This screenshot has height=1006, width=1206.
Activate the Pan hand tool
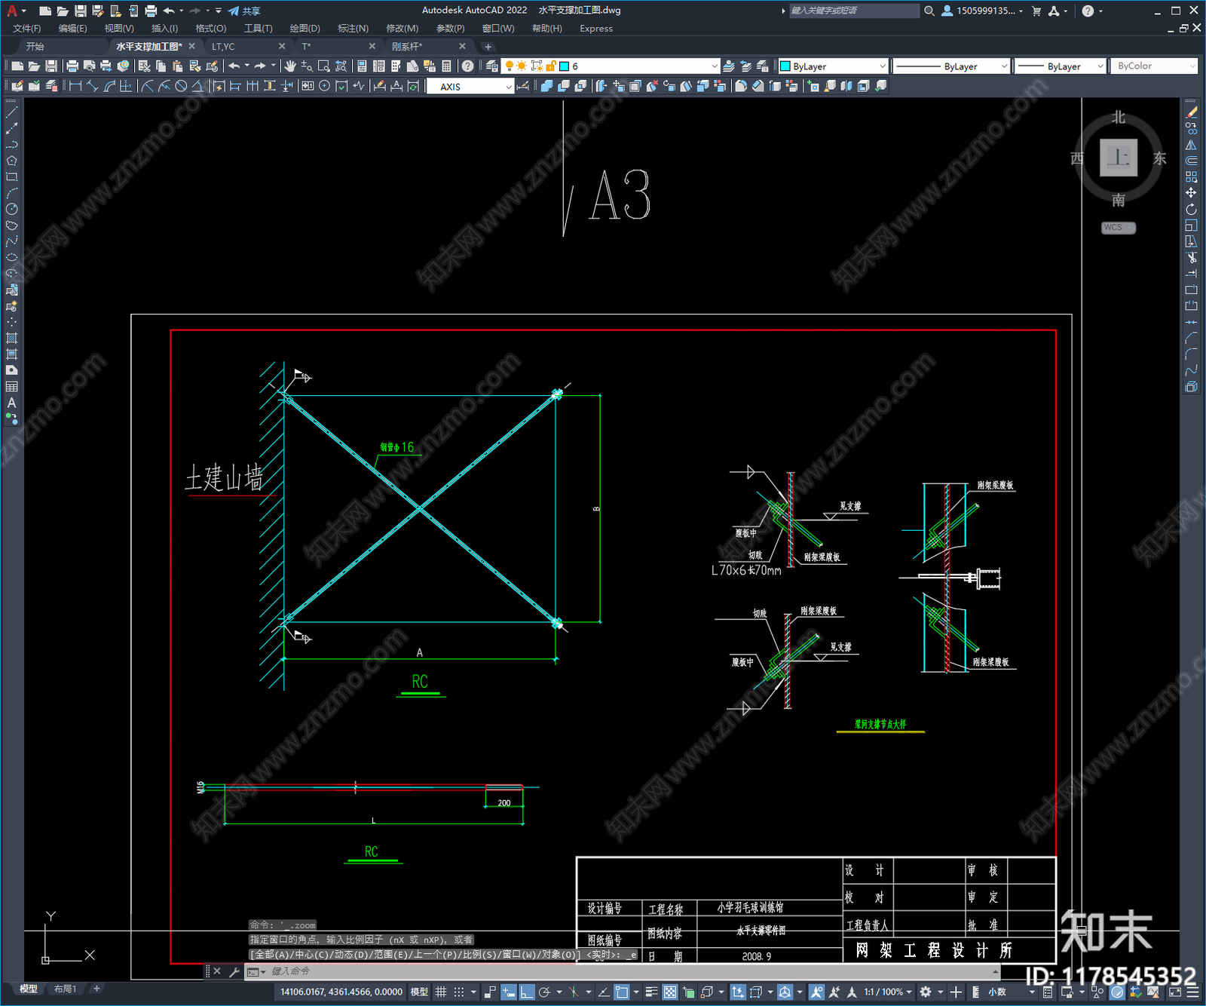(x=290, y=66)
